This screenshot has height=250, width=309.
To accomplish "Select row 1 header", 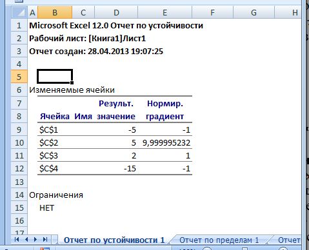I will coord(19,25).
